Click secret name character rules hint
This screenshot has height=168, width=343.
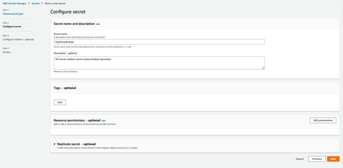92,47
